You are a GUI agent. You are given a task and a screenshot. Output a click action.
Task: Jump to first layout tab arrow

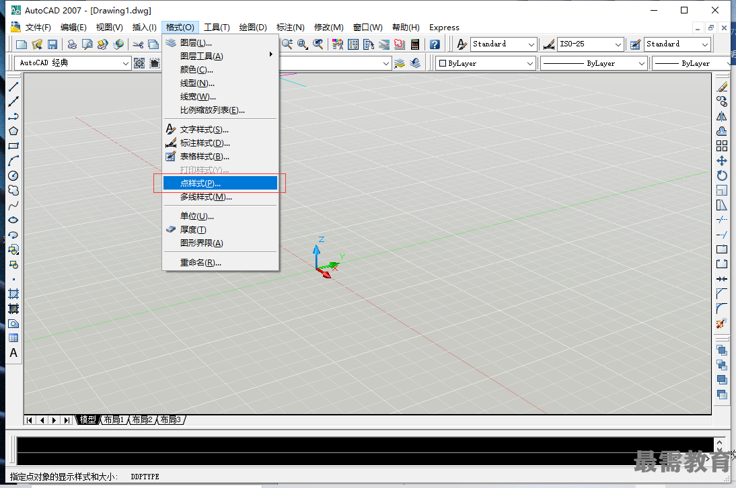tap(30, 420)
